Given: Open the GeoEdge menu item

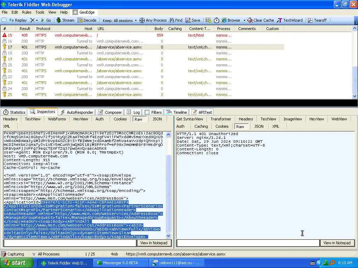Looking at the screenshot, I should [x=84, y=12].
